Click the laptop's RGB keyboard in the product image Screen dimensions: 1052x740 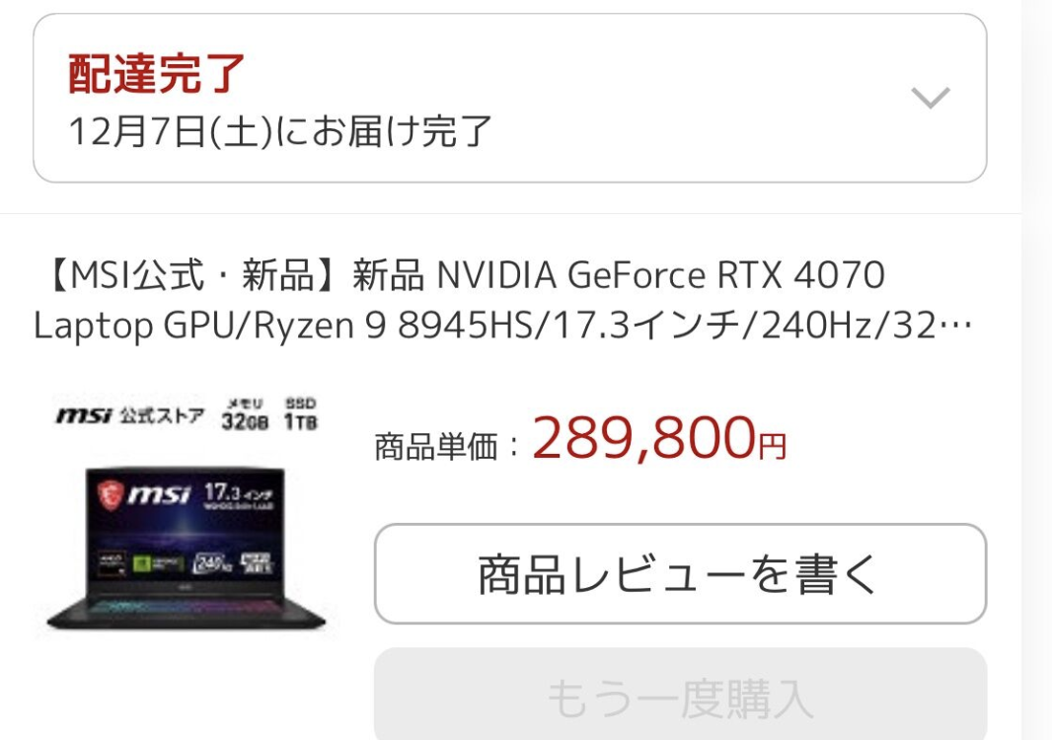click(x=186, y=608)
